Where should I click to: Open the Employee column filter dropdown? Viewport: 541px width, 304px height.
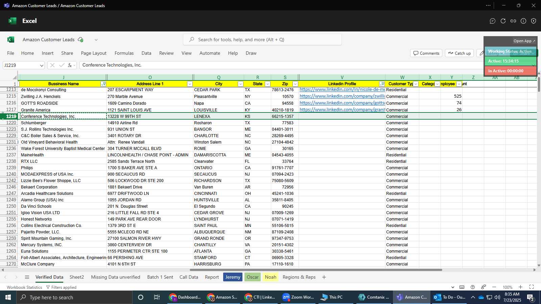pos(459,84)
